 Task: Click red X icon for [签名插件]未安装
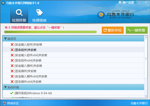(12, 71)
